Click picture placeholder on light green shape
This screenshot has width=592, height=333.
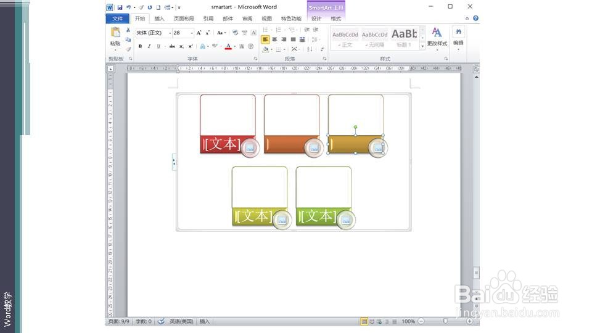point(346,221)
